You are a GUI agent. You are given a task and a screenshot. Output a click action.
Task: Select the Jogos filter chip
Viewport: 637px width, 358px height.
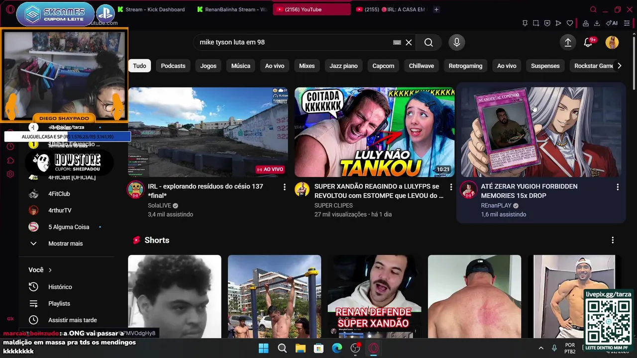(208, 66)
